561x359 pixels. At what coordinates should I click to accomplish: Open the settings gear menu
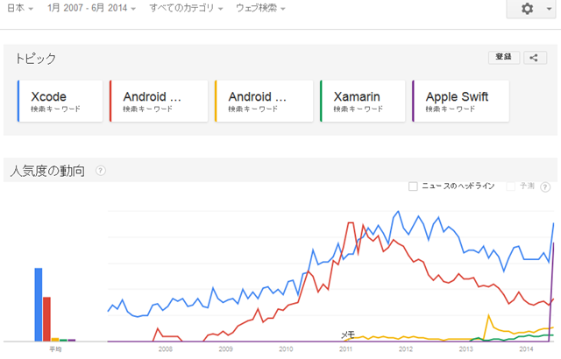pos(527,9)
